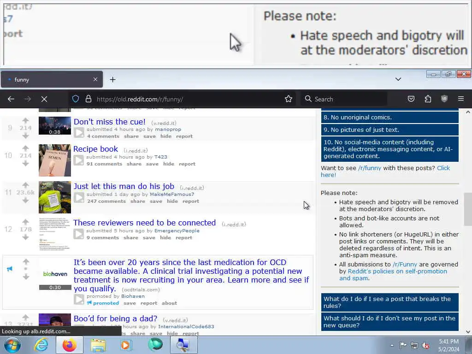Image resolution: width=472 pixels, height=354 pixels.
Task: Expand preview for 'Just let this man do his job'
Action: coord(79,197)
